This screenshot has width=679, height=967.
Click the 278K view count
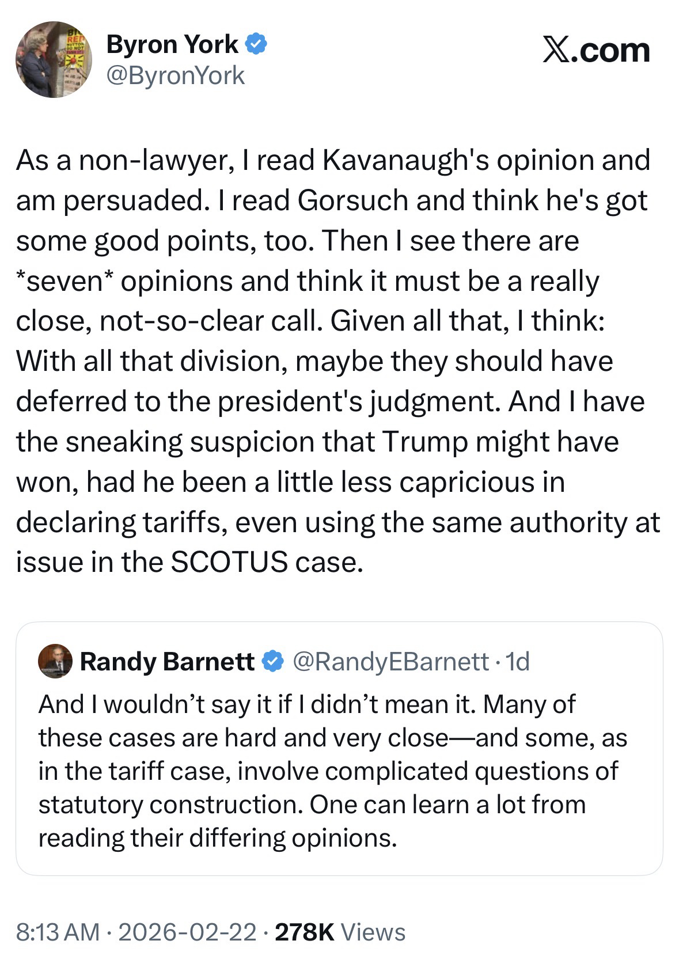pos(305,932)
